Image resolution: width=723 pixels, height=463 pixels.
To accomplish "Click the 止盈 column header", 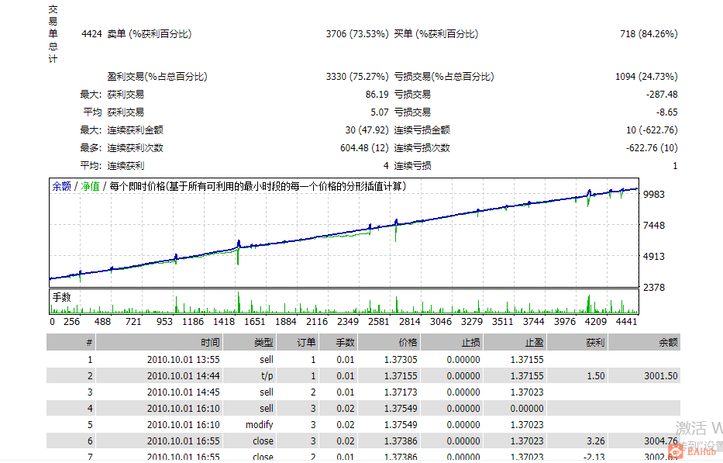I will 515,343.
